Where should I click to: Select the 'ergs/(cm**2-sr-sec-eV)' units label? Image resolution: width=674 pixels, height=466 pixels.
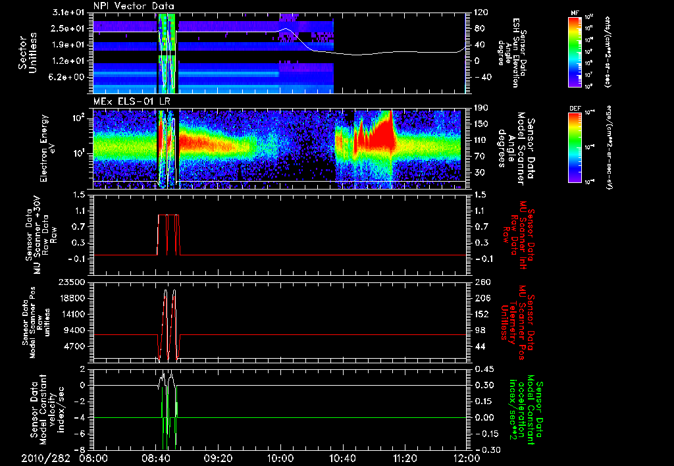tap(609, 147)
